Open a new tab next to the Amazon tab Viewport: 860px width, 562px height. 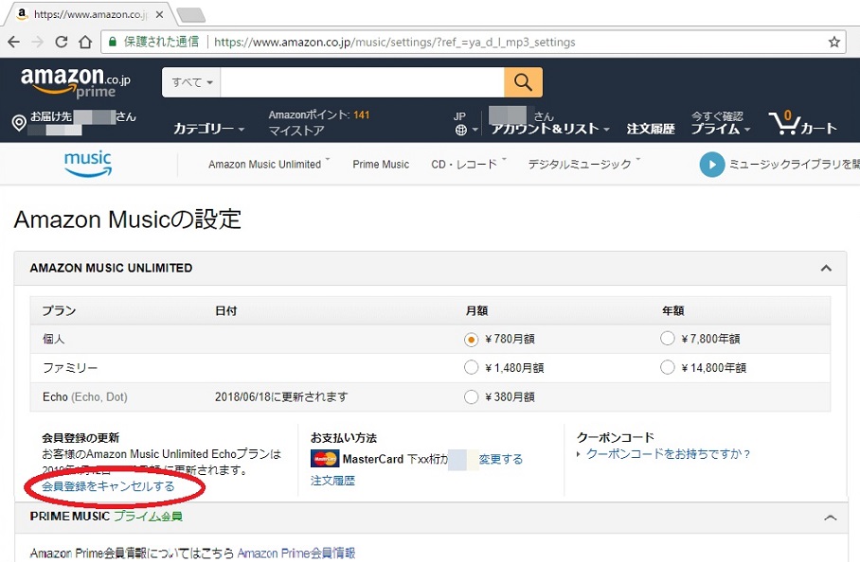click(191, 15)
